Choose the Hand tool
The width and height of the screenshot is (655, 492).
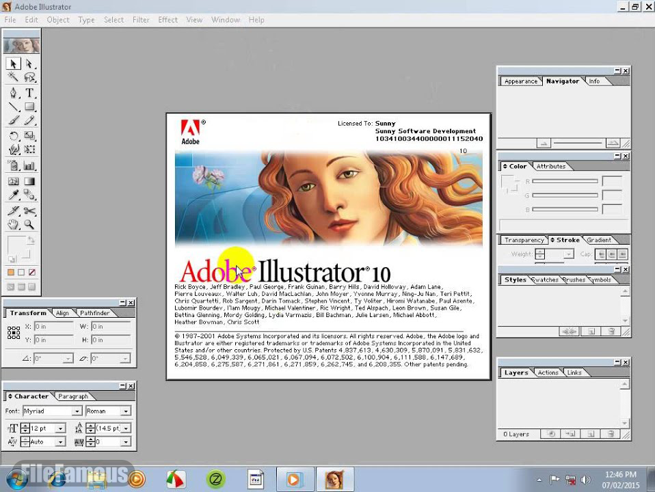point(14,224)
